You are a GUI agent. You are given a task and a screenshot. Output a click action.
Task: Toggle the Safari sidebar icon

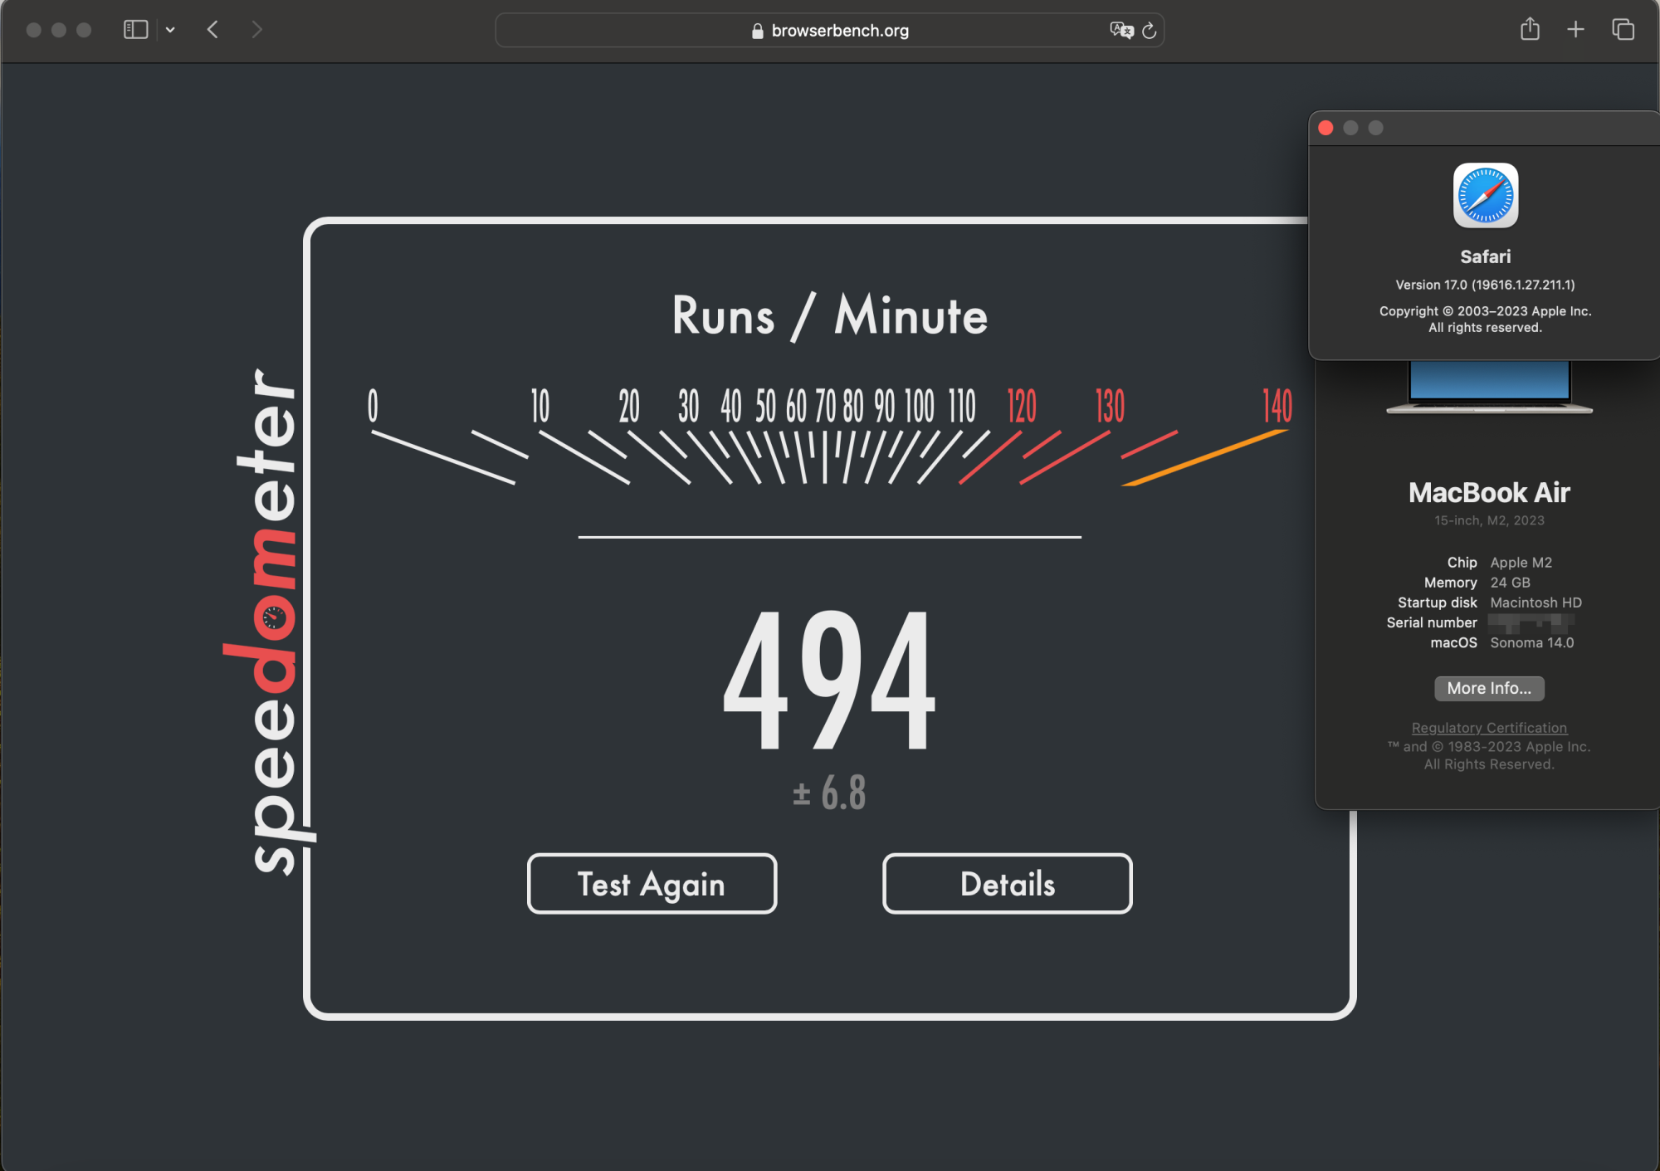[x=135, y=30]
